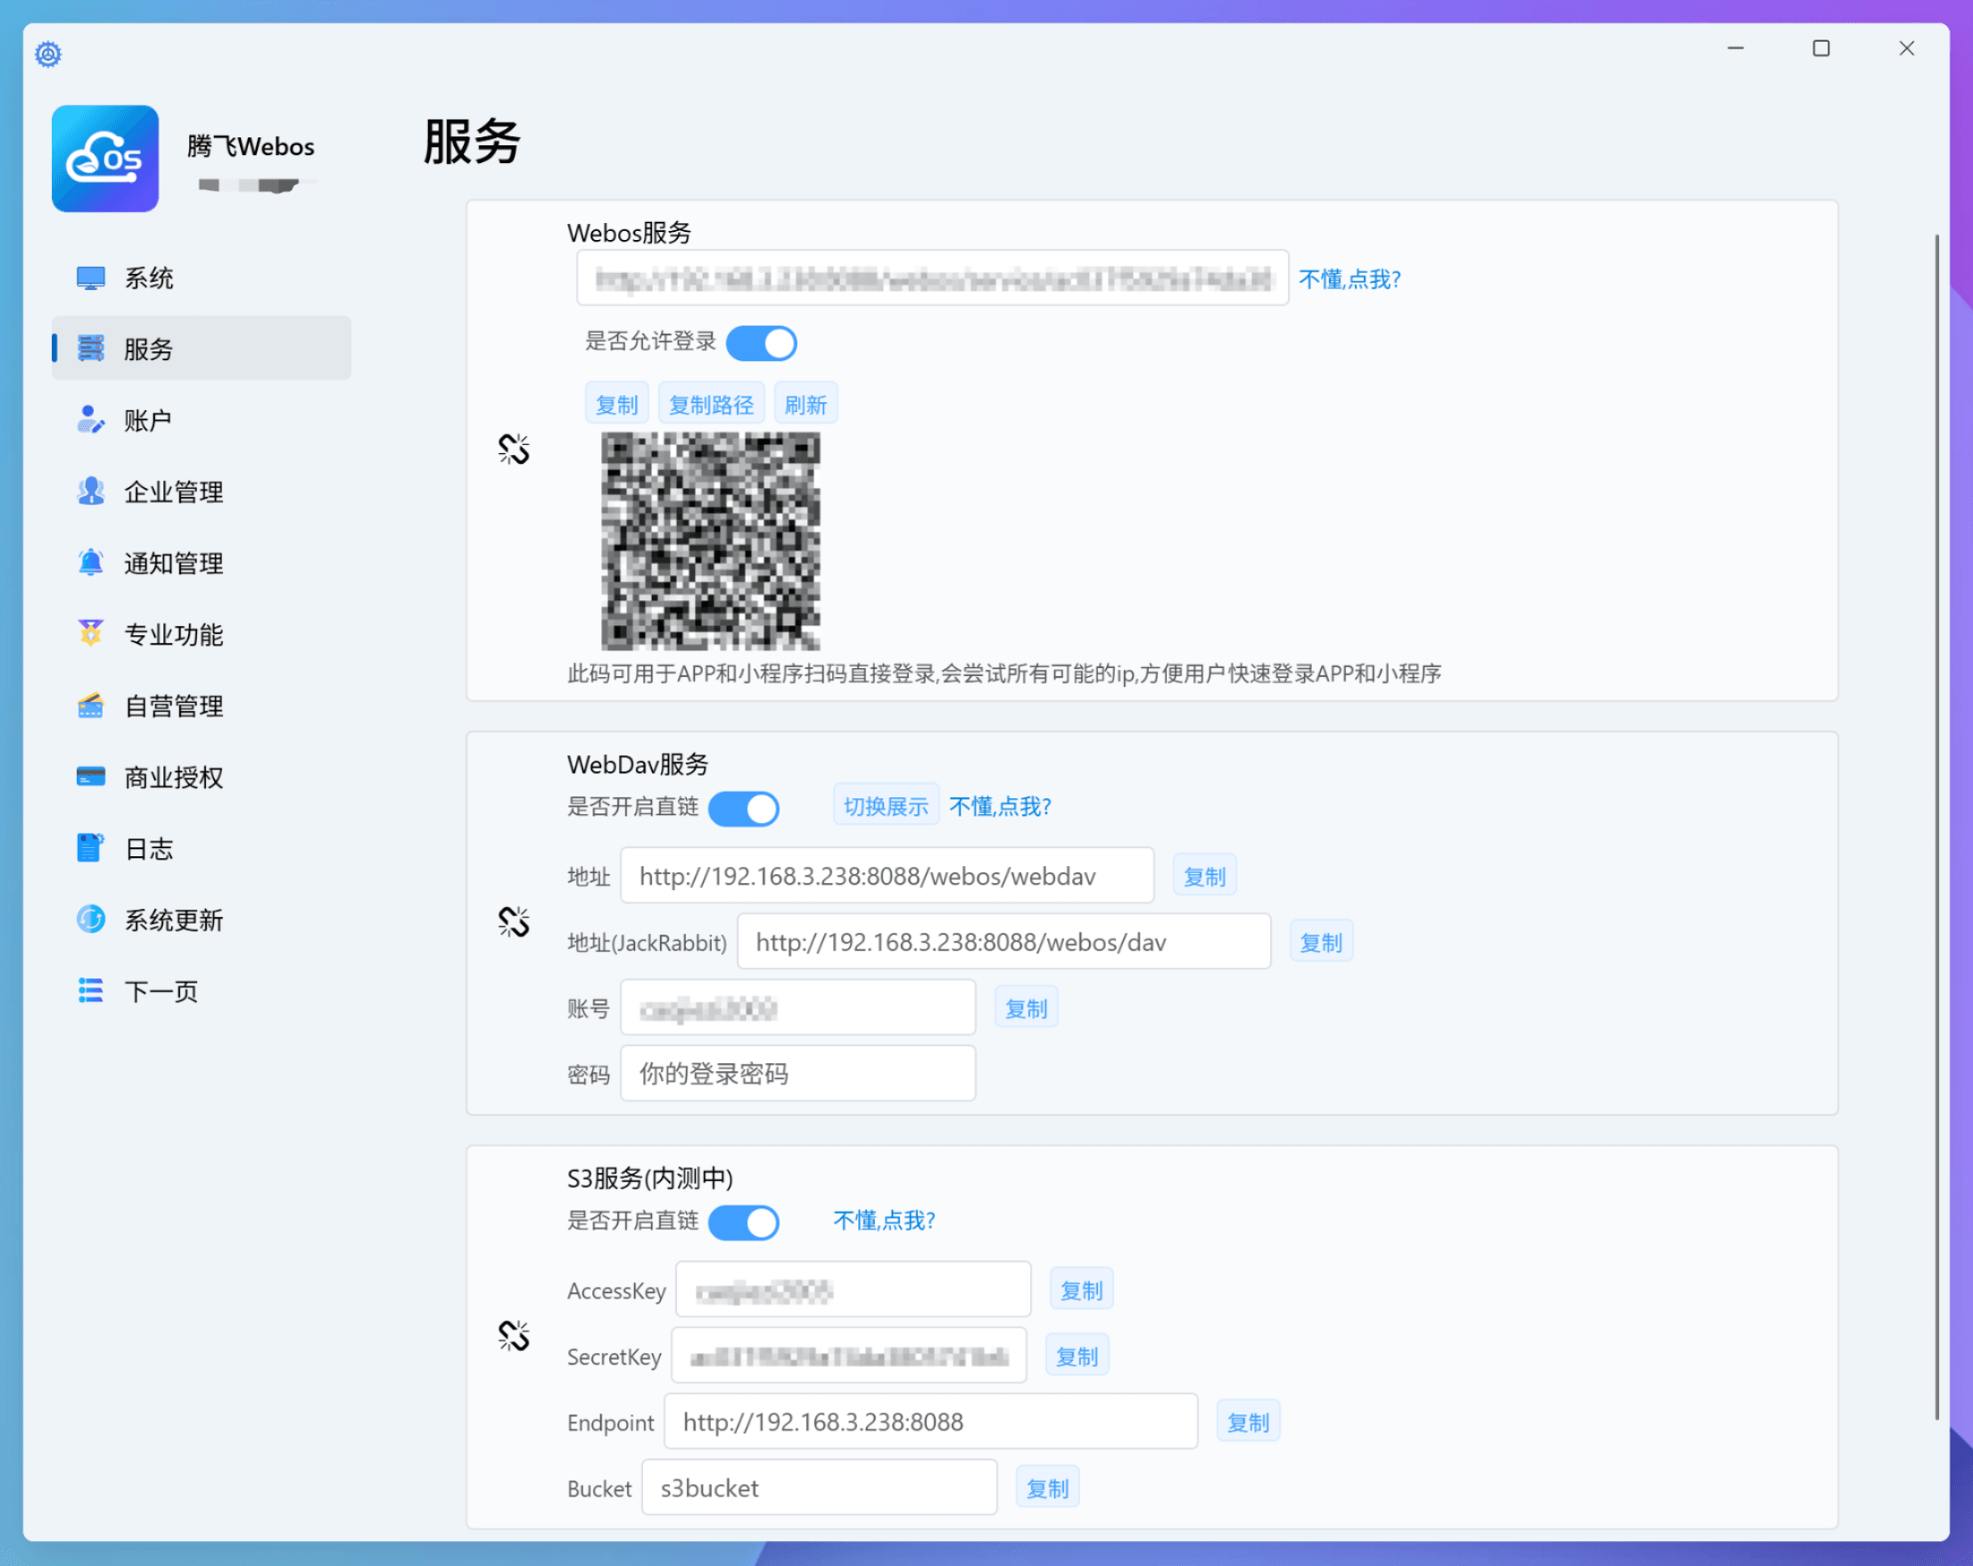Screen dimensions: 1973x1566
Task: Click the S3 Bucket input field
Action: (x=818, y=1488)
